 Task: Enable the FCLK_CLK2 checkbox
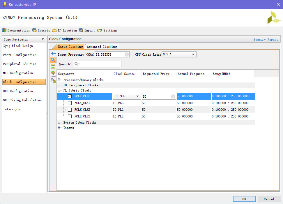click(x=70, y=110)
